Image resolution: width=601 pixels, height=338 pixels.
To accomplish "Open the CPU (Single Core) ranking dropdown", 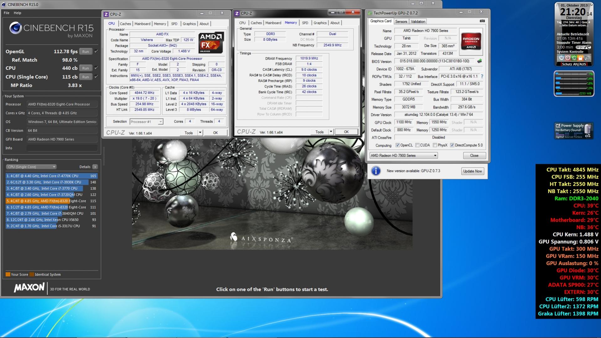I will 31,167.
